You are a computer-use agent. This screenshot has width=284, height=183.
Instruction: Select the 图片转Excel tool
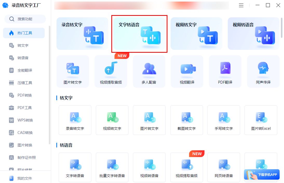[x=261, y=120]
